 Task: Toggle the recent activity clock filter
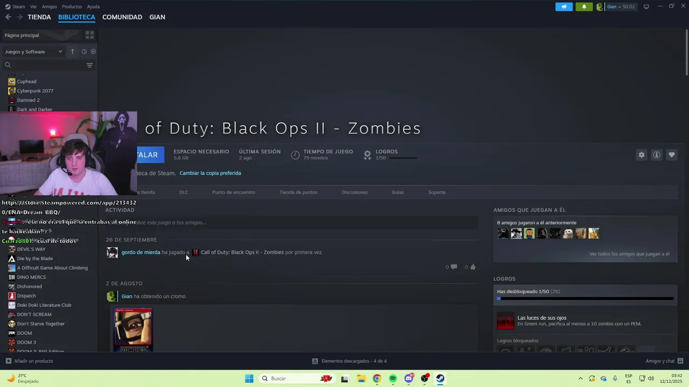[x=84, y=52]
